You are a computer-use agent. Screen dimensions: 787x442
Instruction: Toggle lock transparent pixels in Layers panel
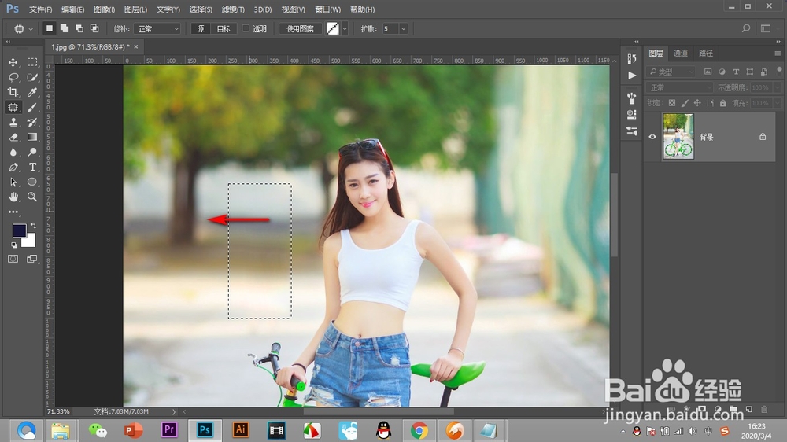click(x=671, y=103)
